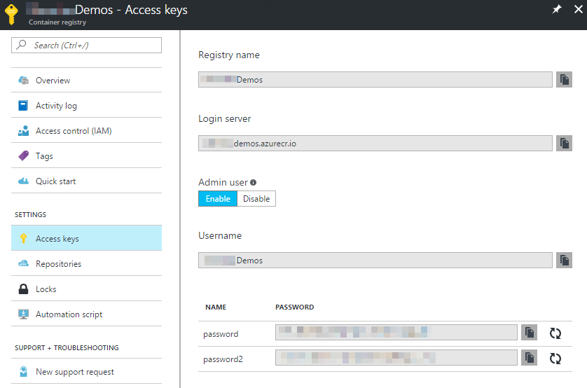The height and width of the screenshot is (388, 587).
Task: Copy the Login server value
Action: coord(564,144)
